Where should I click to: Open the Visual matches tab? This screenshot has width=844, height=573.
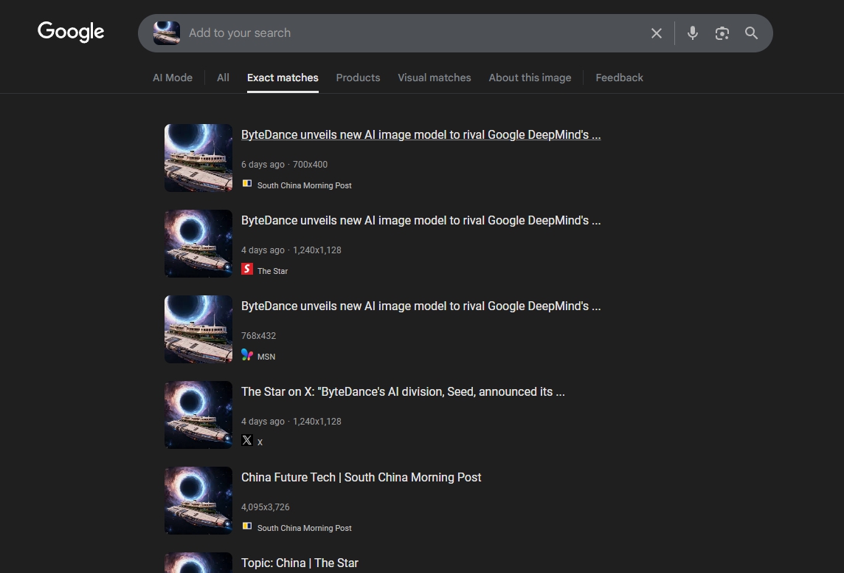pos(435,78)
